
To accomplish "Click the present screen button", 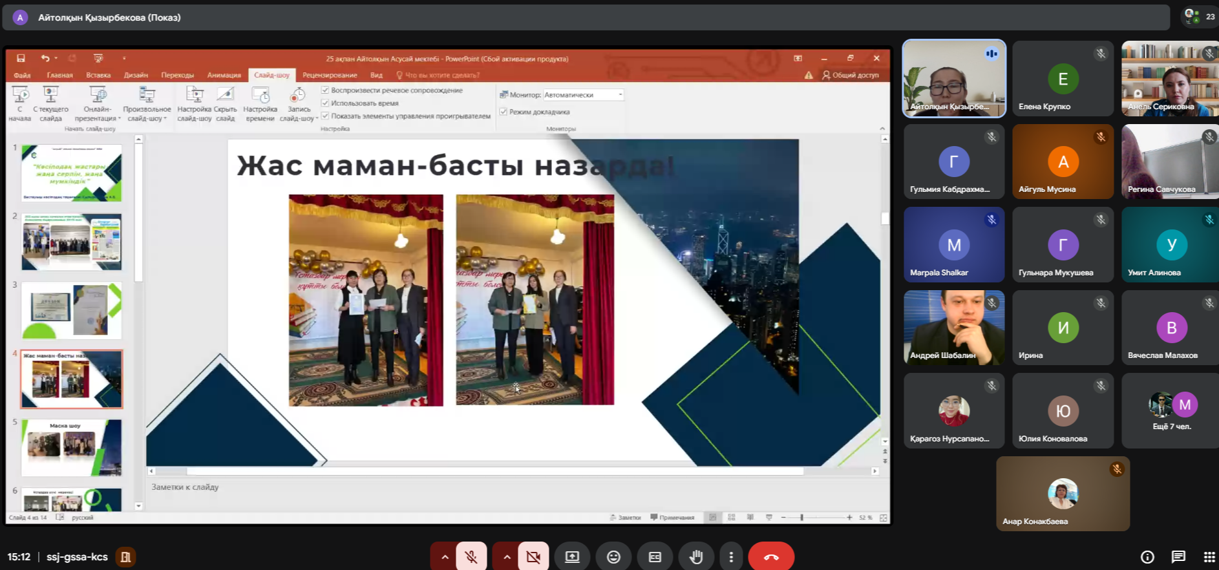I will tap(572, 557).
